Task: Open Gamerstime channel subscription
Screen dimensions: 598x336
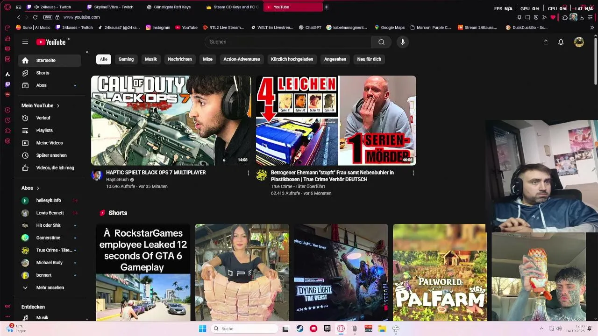Action: tap(50, 238)
